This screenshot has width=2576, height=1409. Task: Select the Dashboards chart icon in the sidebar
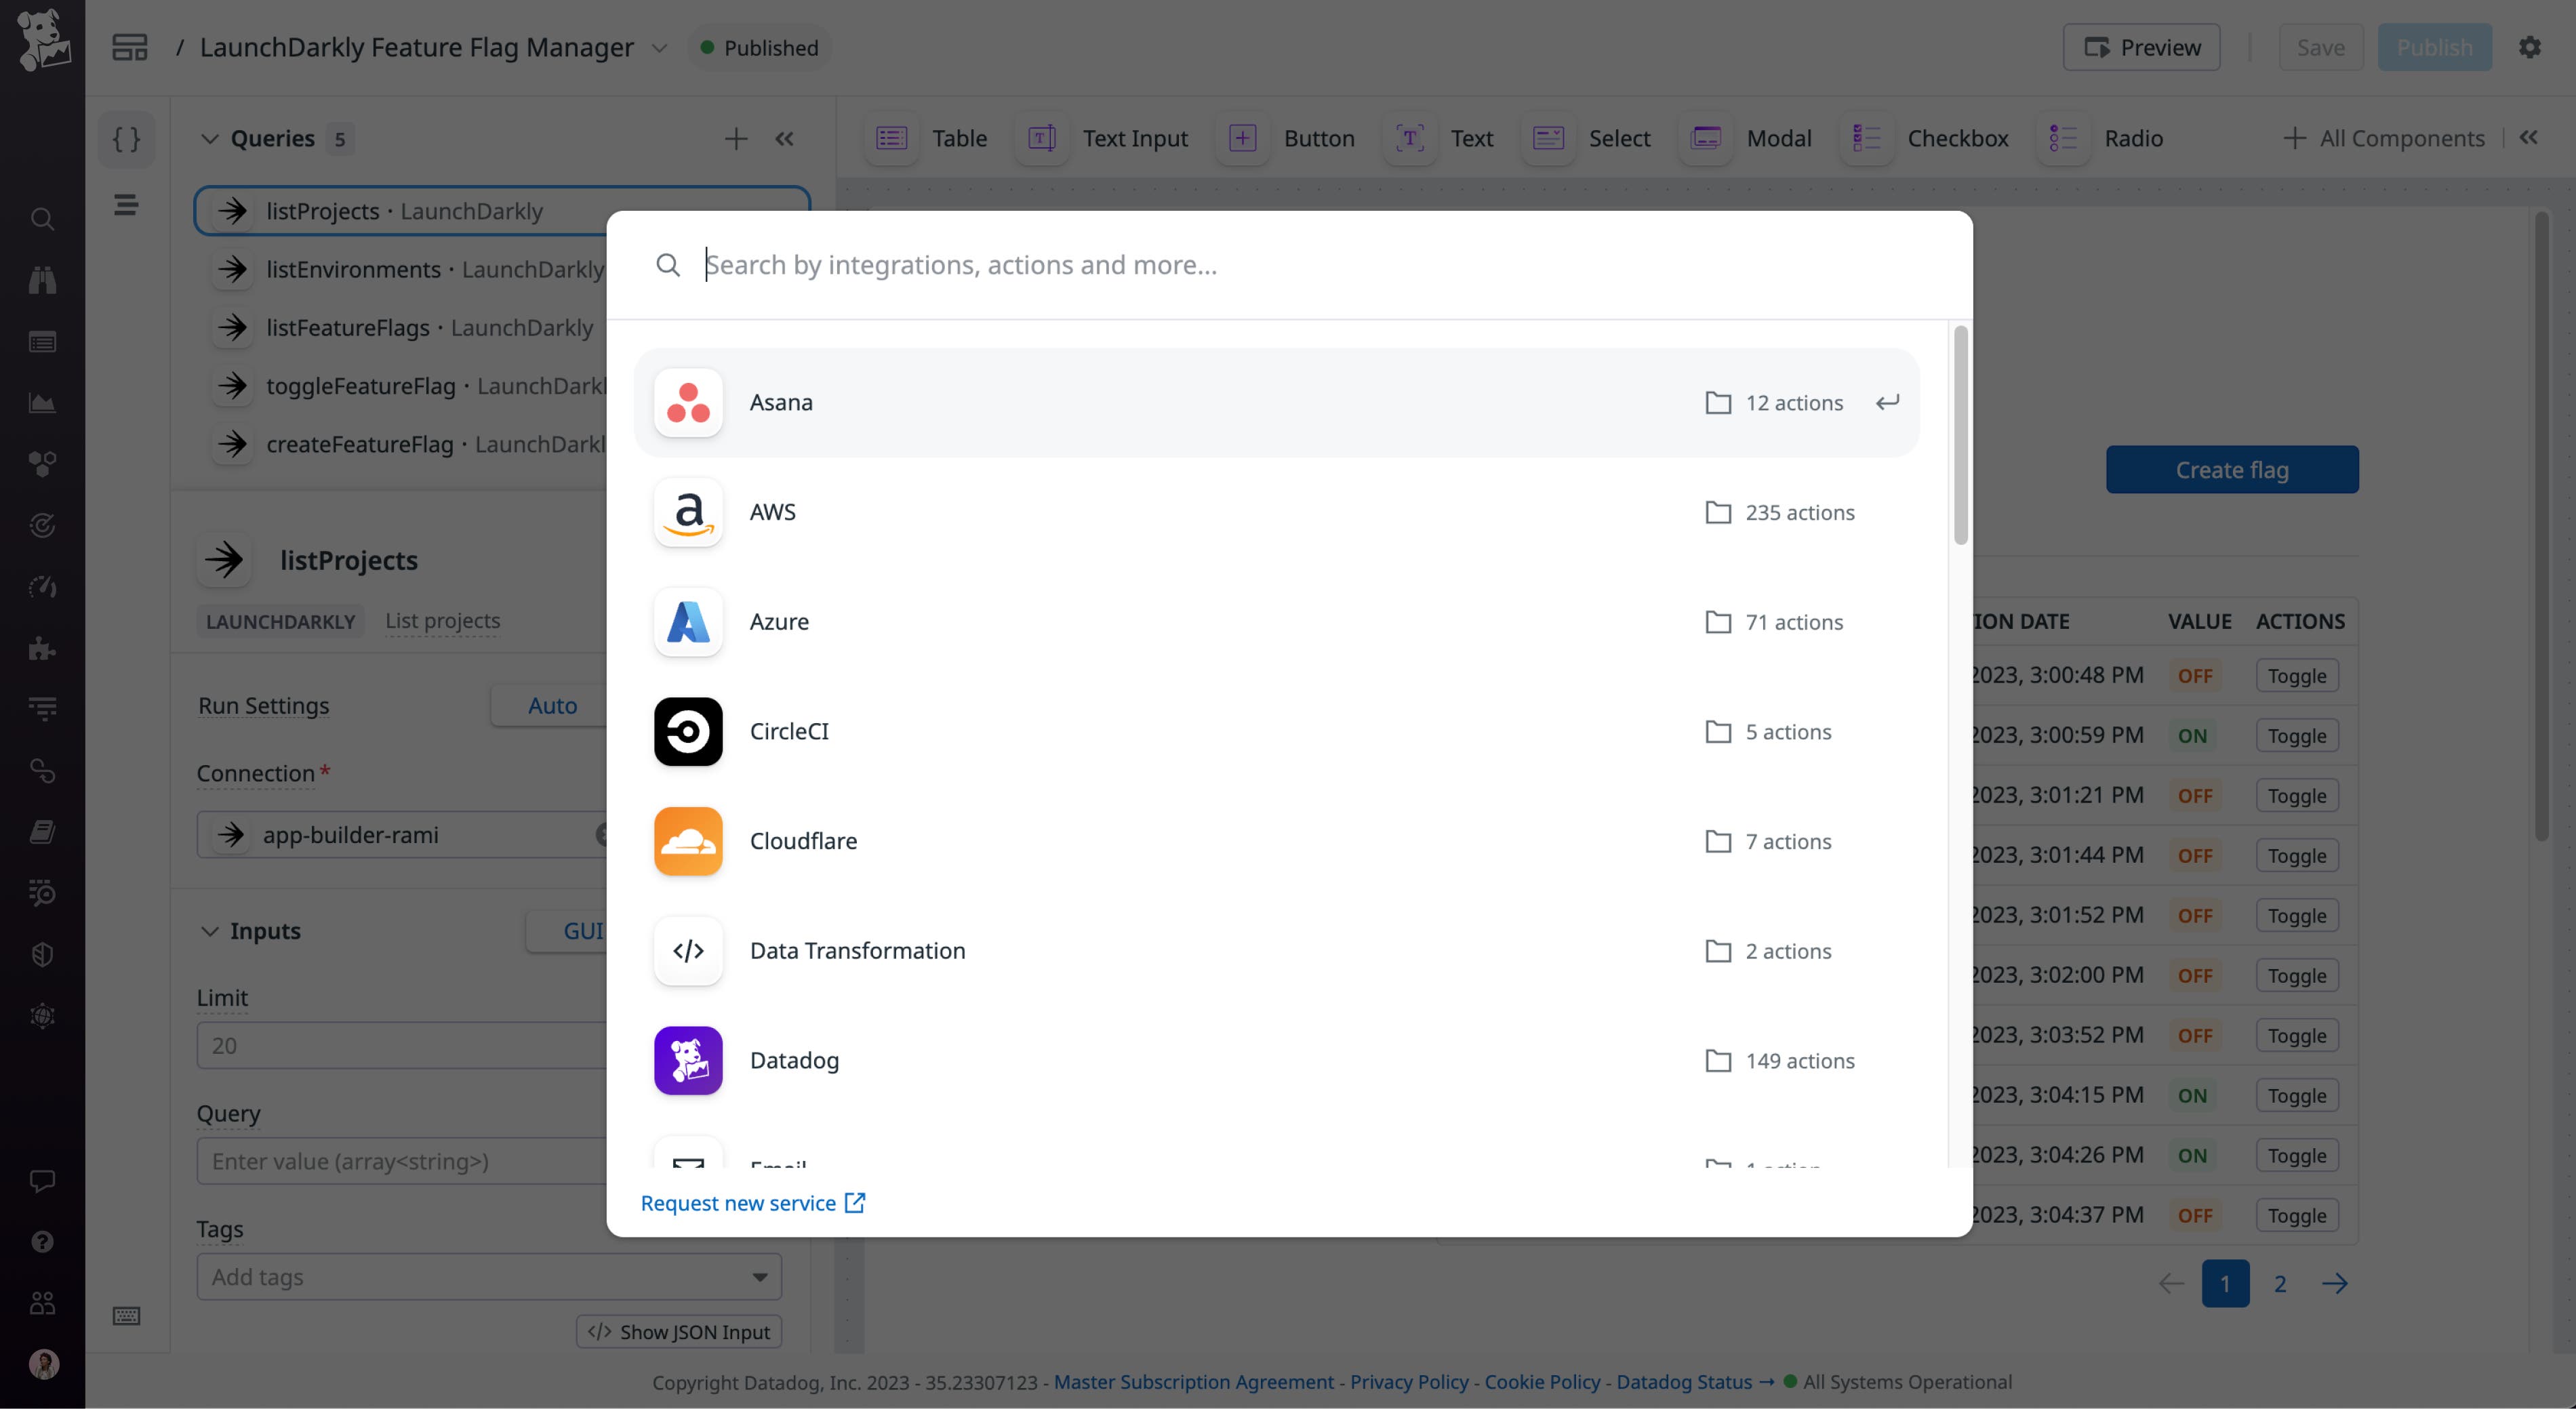pyautogui.click(x=42, y=403)
